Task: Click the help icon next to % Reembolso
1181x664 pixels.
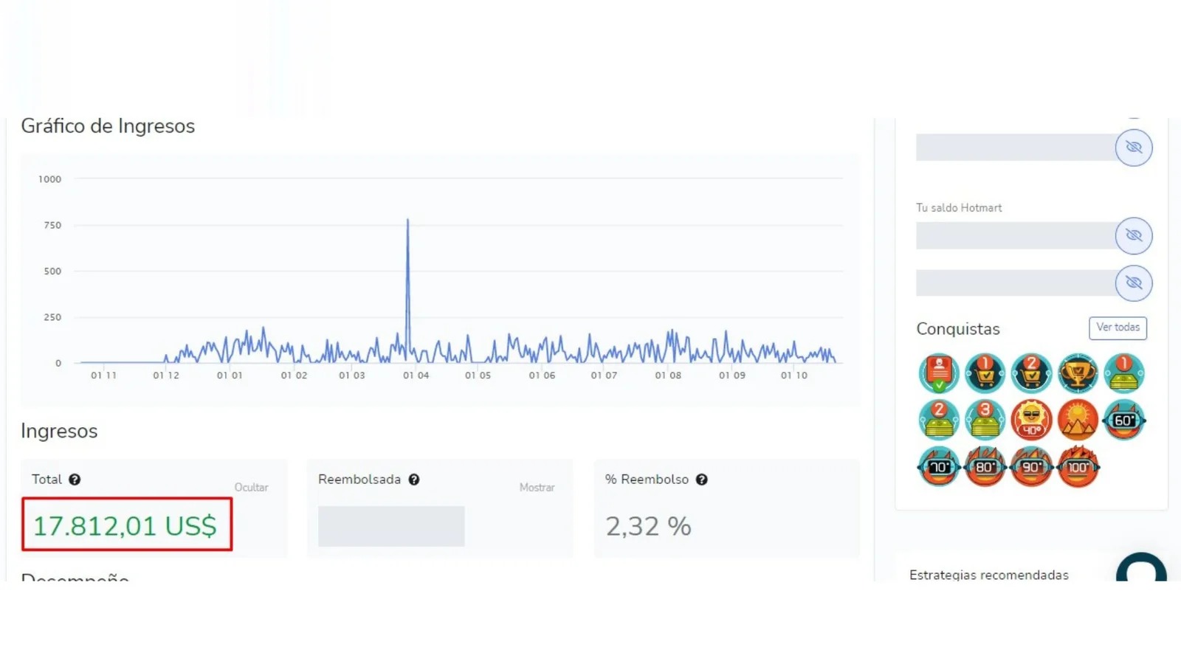Action: point(702,480)
